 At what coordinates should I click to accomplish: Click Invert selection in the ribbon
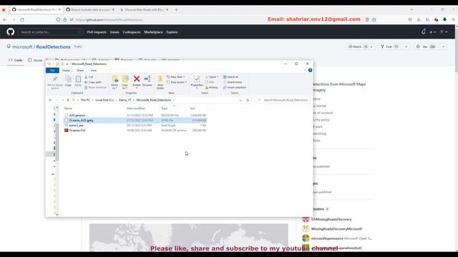tap(235, 87)
